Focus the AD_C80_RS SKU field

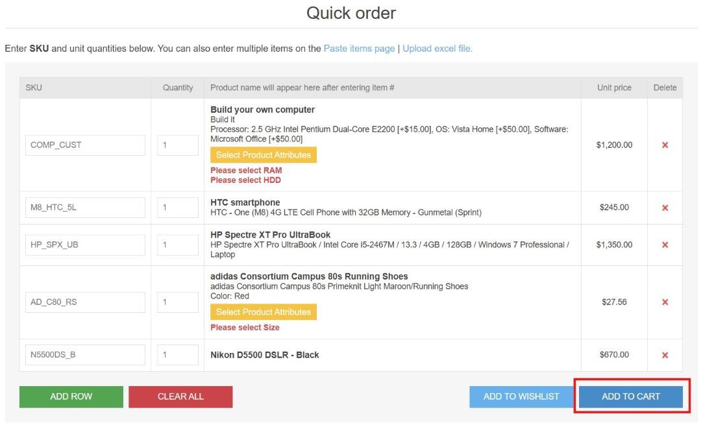pyautogui.click(x=86, y=302)
